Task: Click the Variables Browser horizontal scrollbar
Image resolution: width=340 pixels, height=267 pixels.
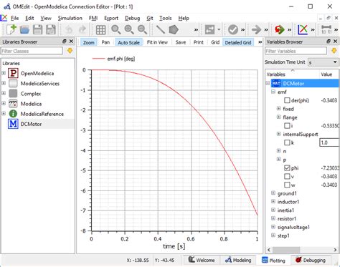Action: (302, 250)
